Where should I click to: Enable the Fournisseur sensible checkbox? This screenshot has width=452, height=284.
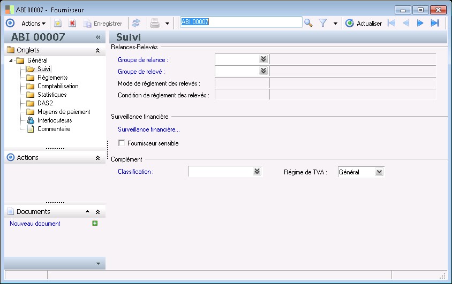(122, 143)
